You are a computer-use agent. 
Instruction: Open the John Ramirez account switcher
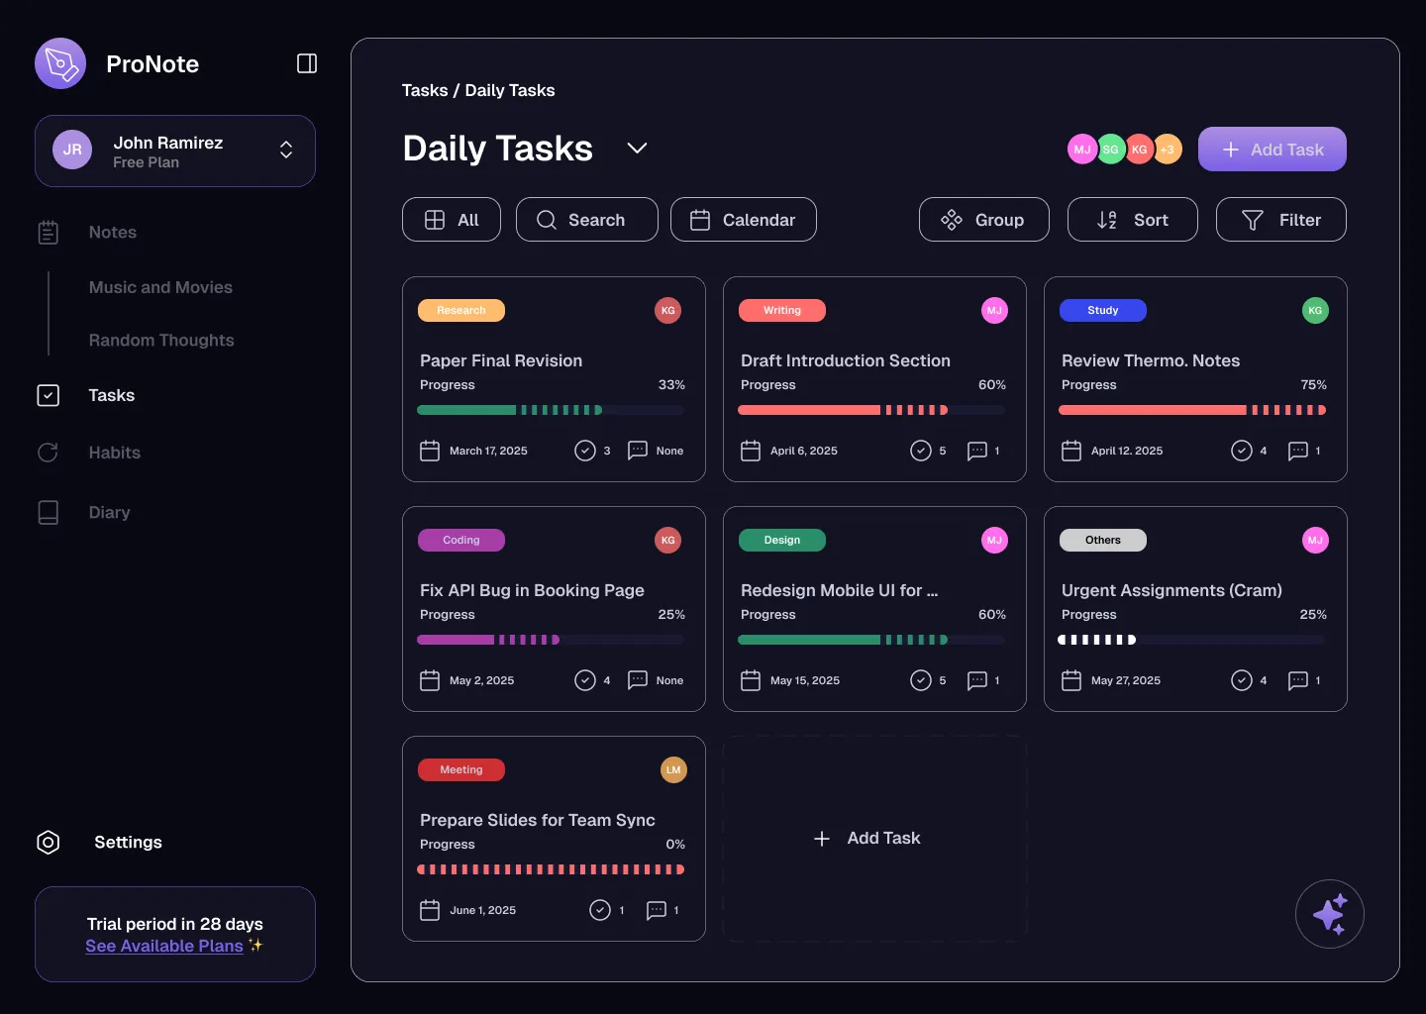pyautogui.click(x=175, y=151)
